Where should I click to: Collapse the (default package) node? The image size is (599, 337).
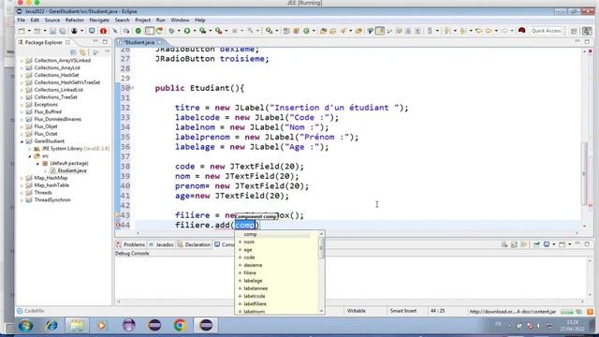tap(37, 164)
